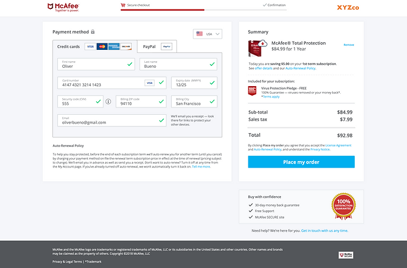Image resolution: width=407 pixels, height=268 pixels.
Task: Open the USA country dropdown
Action: tap(207, 34)
